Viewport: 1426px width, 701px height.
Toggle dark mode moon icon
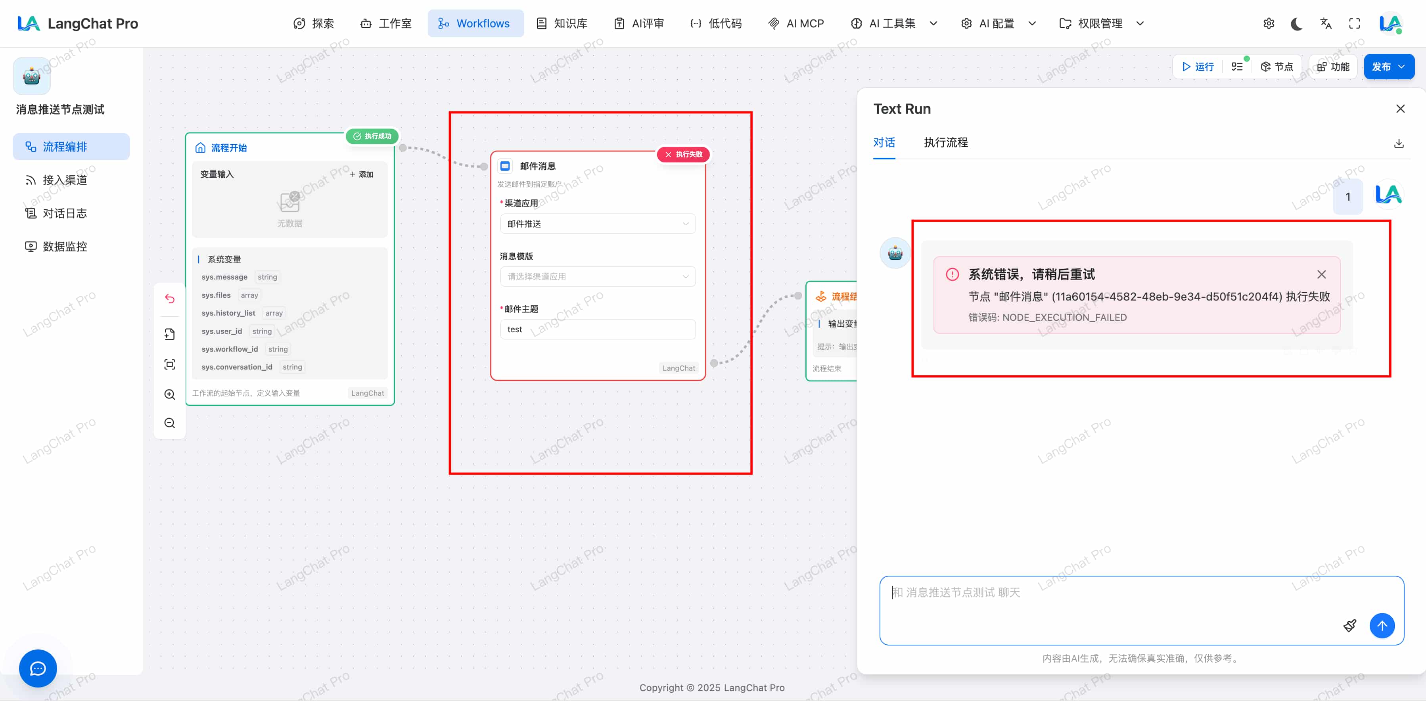[1296, 23]
